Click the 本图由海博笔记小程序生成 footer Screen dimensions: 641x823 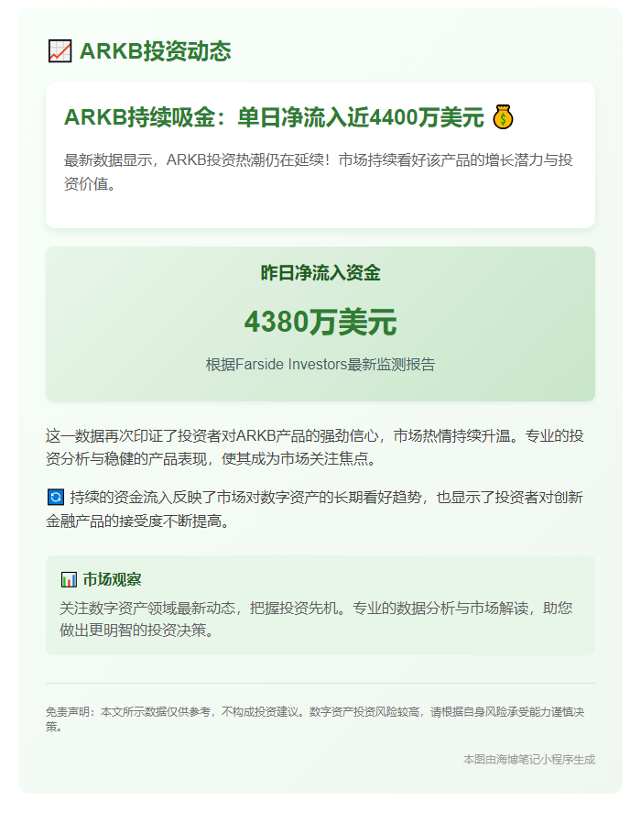click(x=529, y=760)
